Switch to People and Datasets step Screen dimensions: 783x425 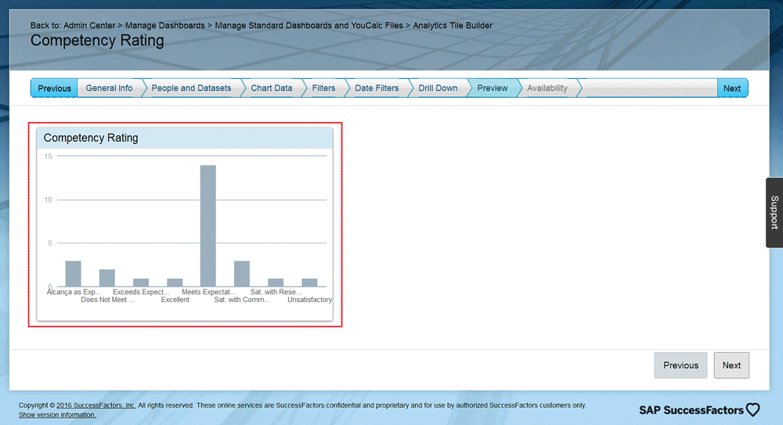point(191,88)
